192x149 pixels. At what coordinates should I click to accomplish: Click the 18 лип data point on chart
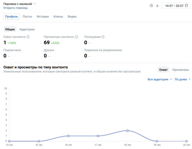pyautogui.click(x=127, y=131)
